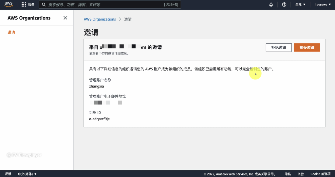Image resolution: width=335 pixels, height=177 pixels.
Task: Focus the 搜索服务 search field
Action: click(x=110, y=5)
